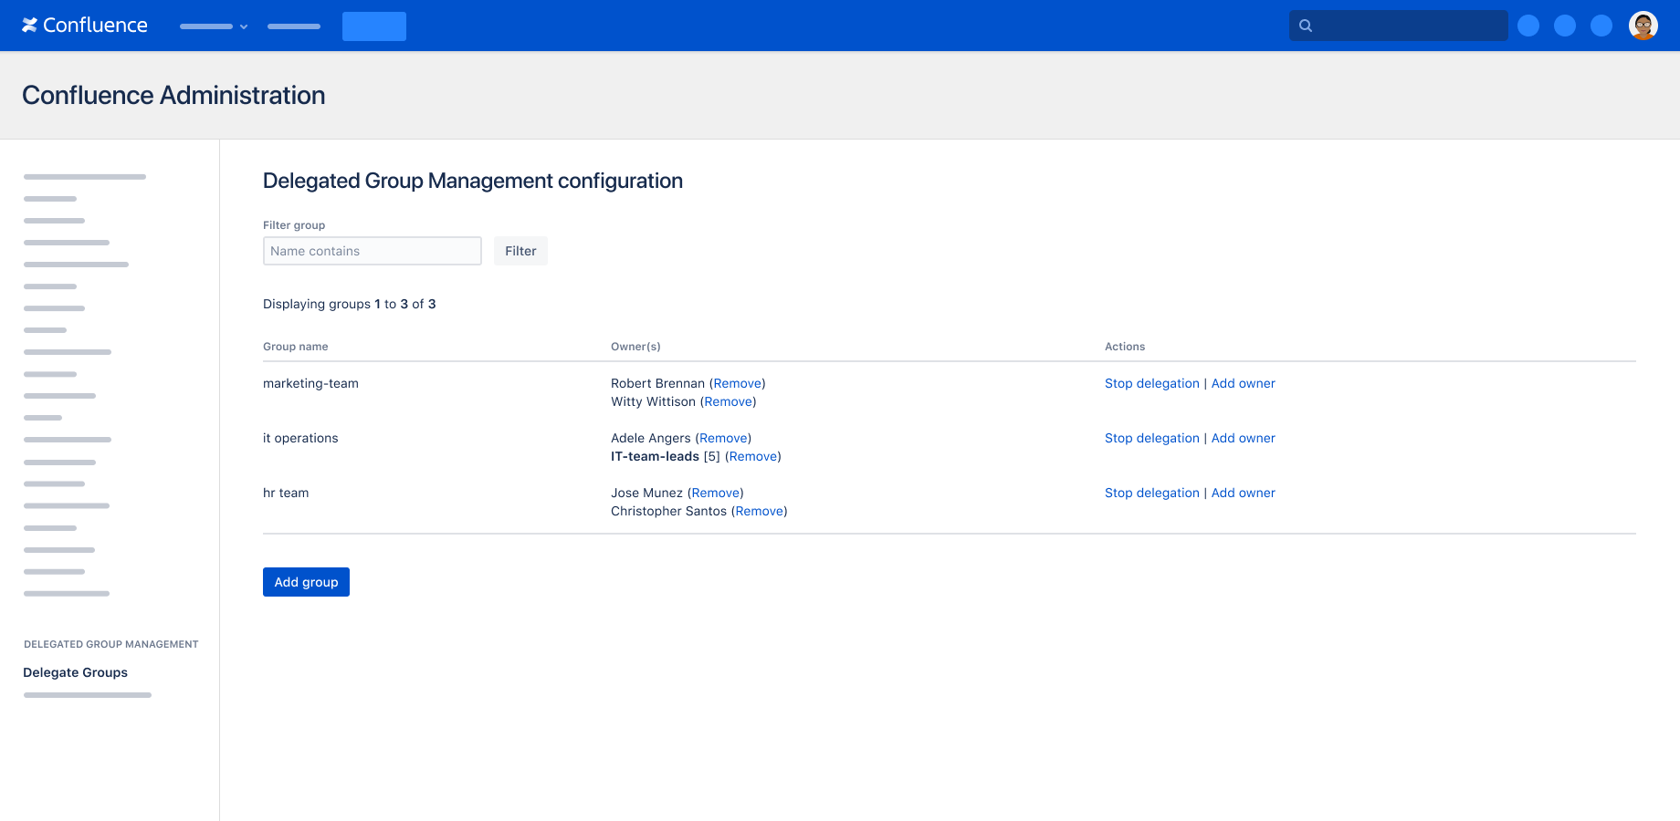Remove Robert Brennan from marketing-team owners

tap(736, 383)
